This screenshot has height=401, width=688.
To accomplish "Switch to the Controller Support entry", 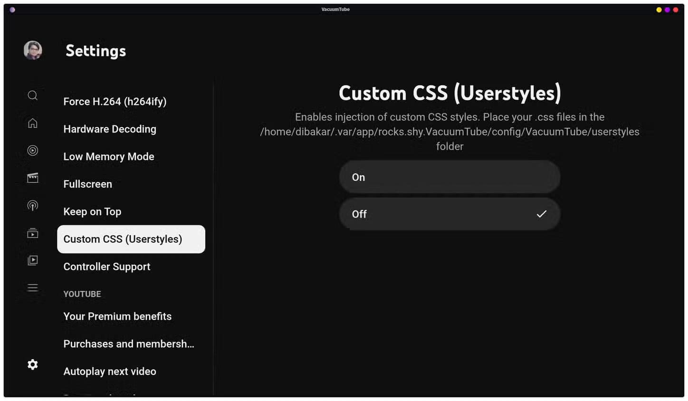I will coord(106,267).
